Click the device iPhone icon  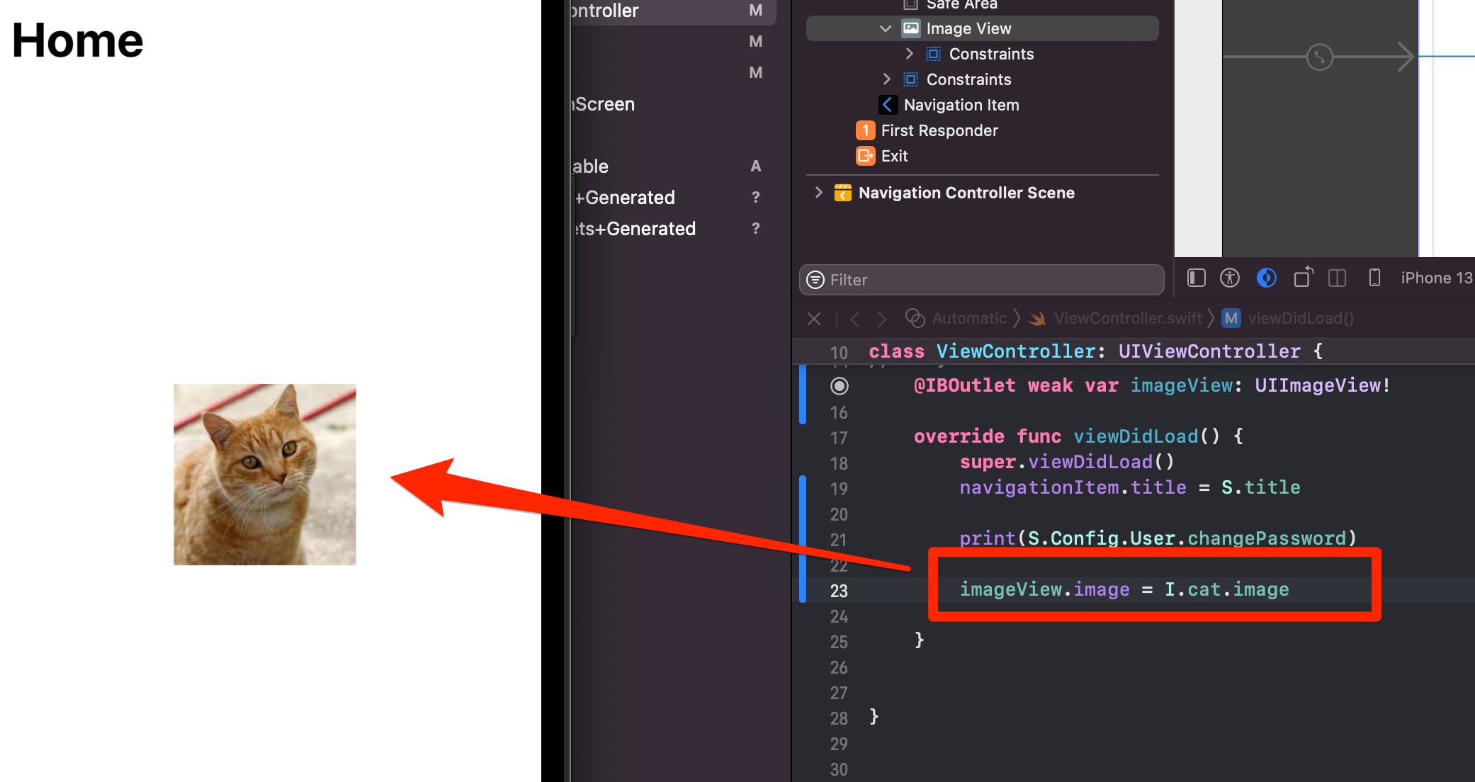[1374, 278]
